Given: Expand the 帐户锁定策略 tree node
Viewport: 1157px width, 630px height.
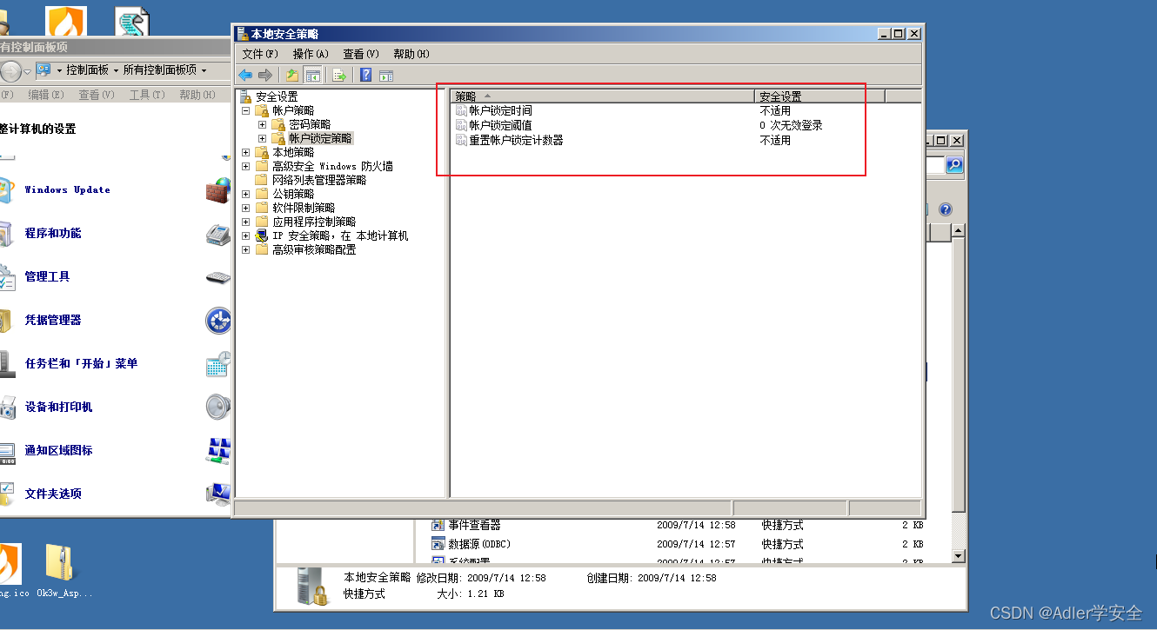Looking at the screenshot, I should click(263, 138).
